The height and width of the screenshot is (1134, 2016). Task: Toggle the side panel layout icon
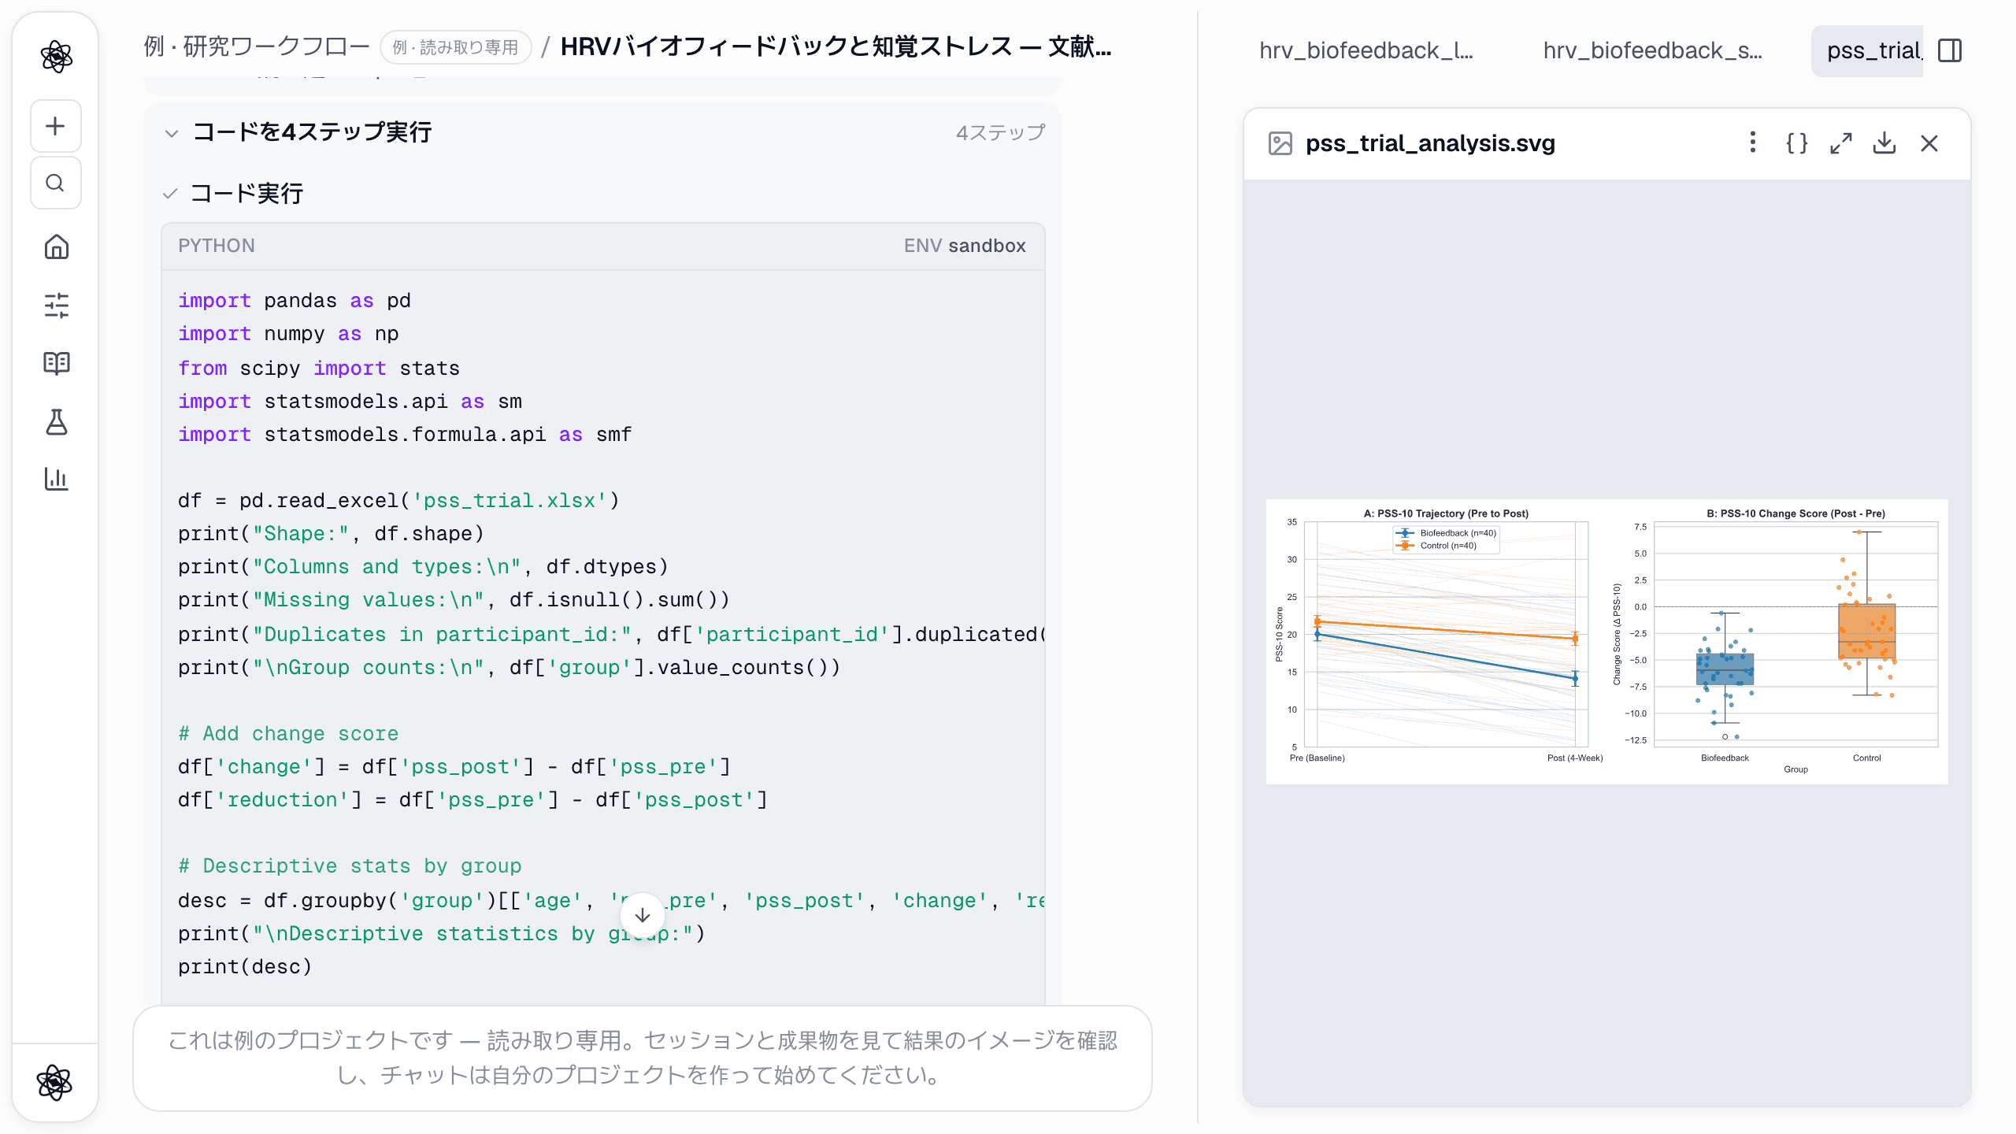[x=1950, y=50]
